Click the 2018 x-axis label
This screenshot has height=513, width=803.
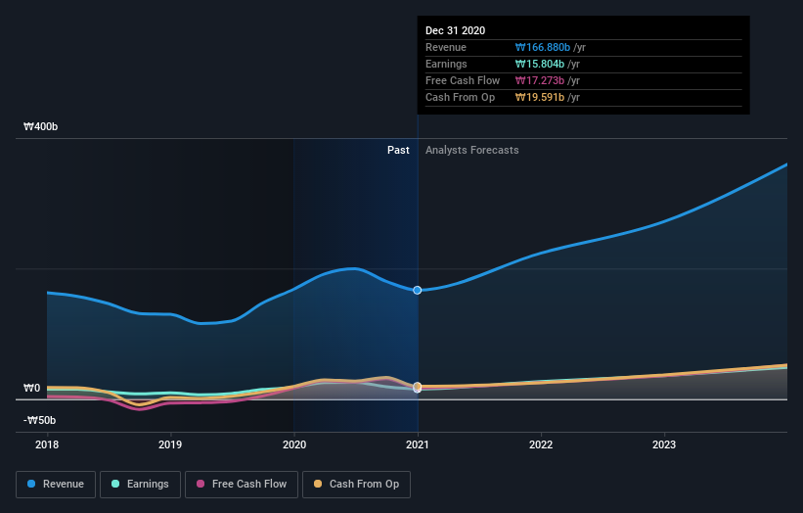click(x=47, y=444)
